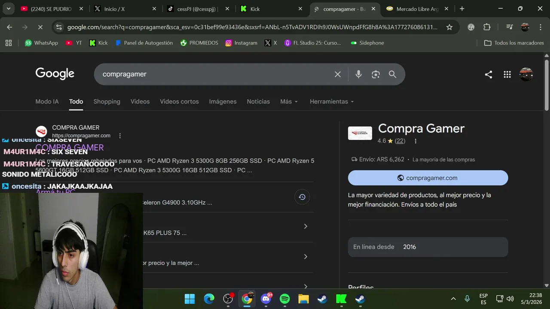The height and width of the screenshot is (309, 550).
Task: Switch to the Mercado Libre Arg tab
Action: (x=417, y=9)
